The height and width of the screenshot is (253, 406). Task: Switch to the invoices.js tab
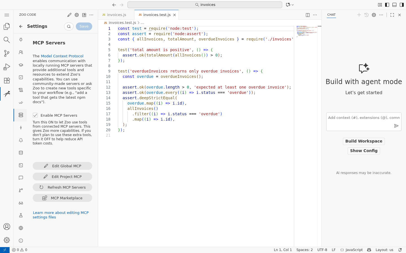point(116,15)
